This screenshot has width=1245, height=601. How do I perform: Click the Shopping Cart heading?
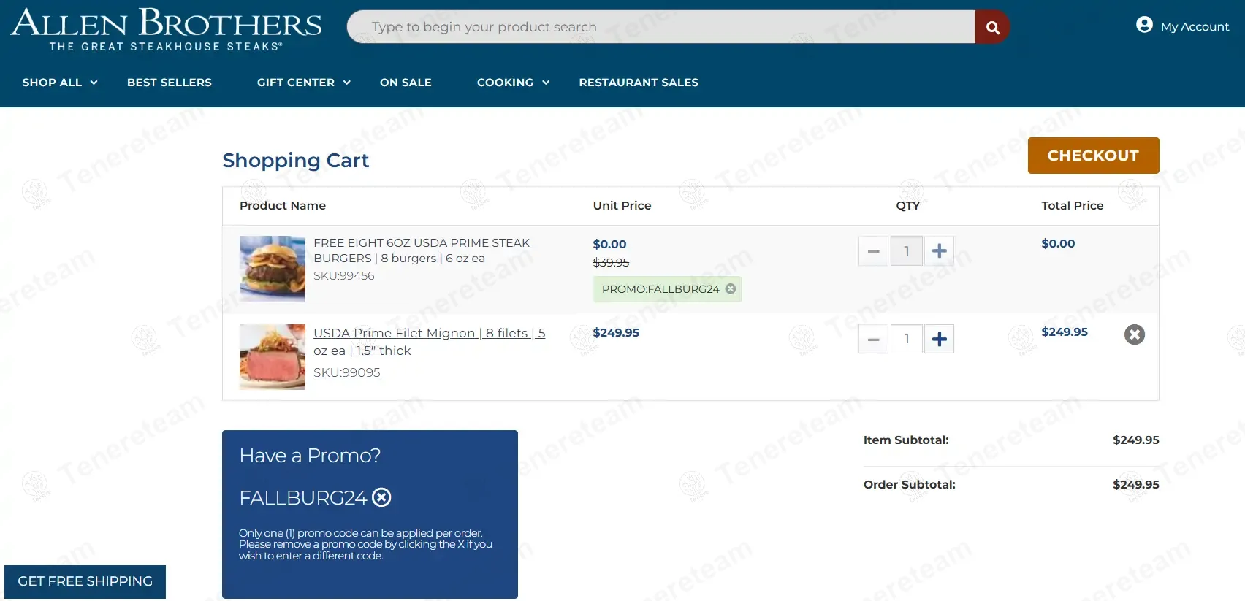pyautogui.click(x=296, y=160)
